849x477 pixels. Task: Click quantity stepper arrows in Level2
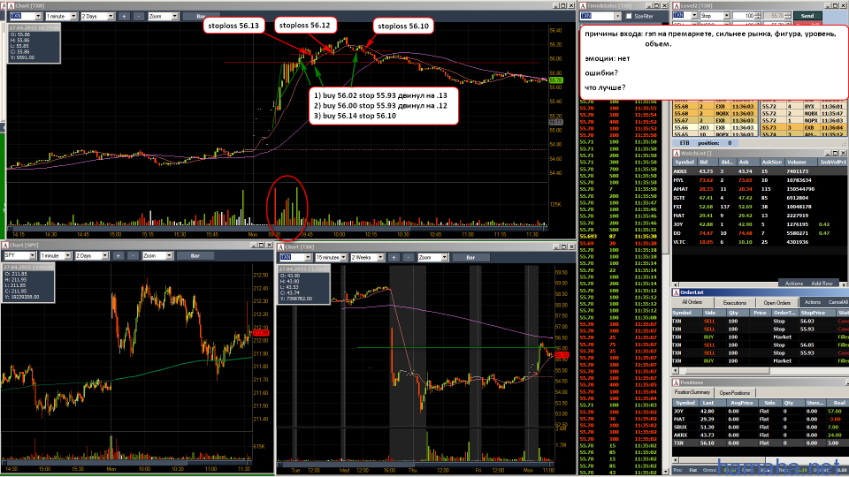[758, 16]
